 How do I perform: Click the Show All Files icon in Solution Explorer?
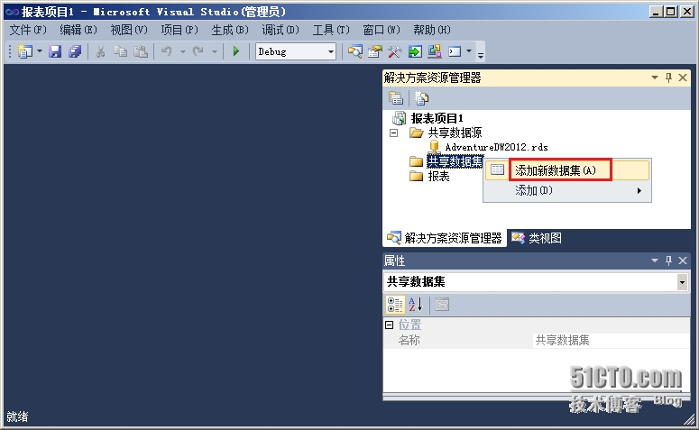[421, 98]
